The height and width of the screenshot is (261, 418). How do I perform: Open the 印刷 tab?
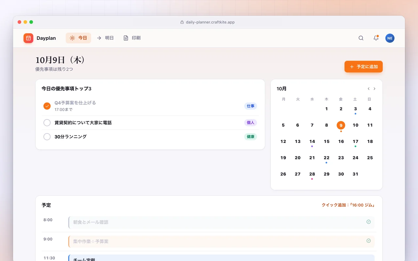click(x=132, y=38)
